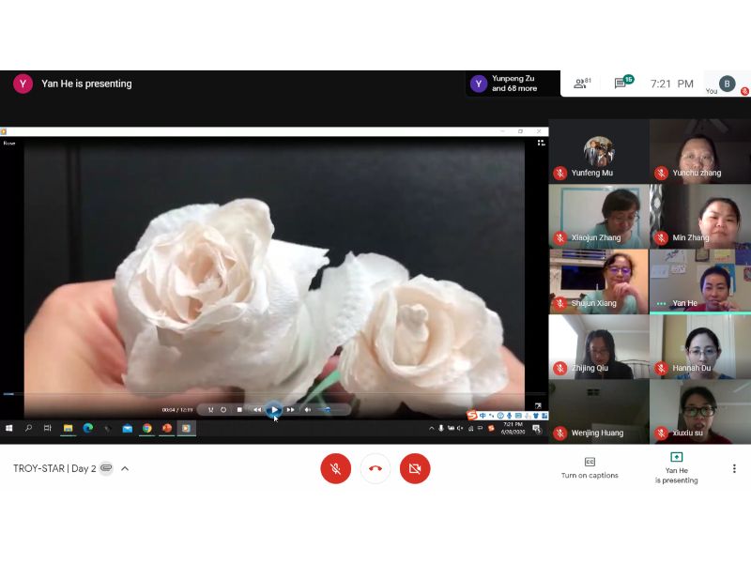Expand TROY-STAR Day 2 meeting details

click(x=125, y=468)
